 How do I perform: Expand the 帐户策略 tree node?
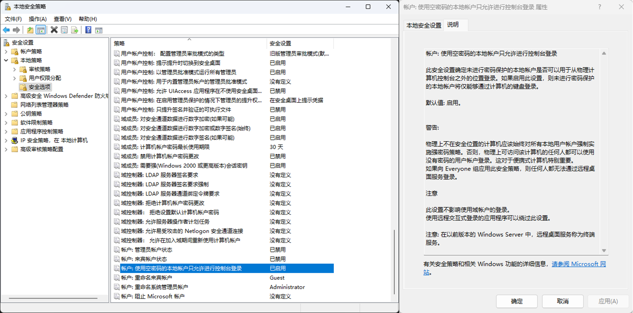(6, 51)
